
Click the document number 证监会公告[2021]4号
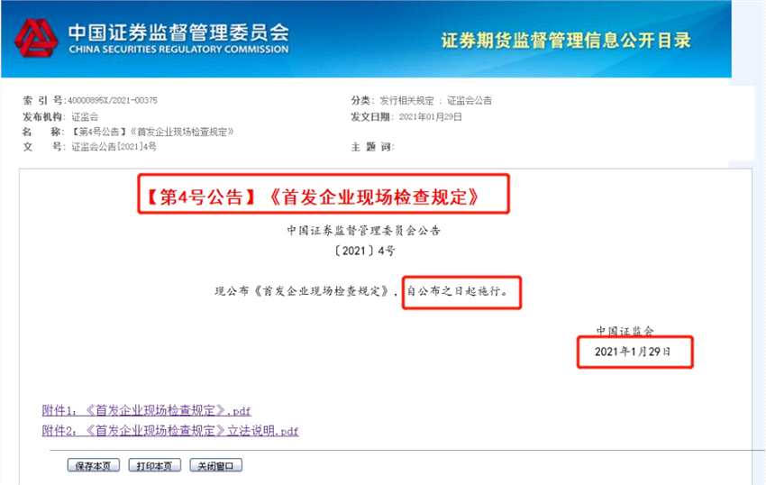click(x=114, y=147)
